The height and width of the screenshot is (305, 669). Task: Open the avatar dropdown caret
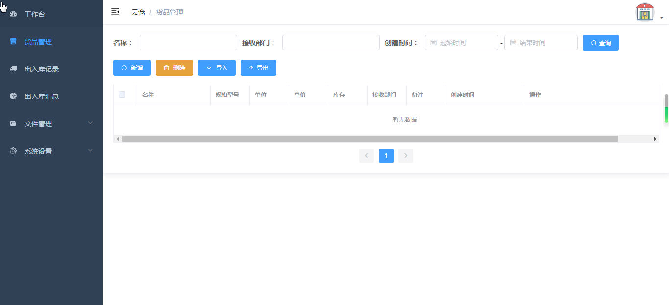point(662,18)
